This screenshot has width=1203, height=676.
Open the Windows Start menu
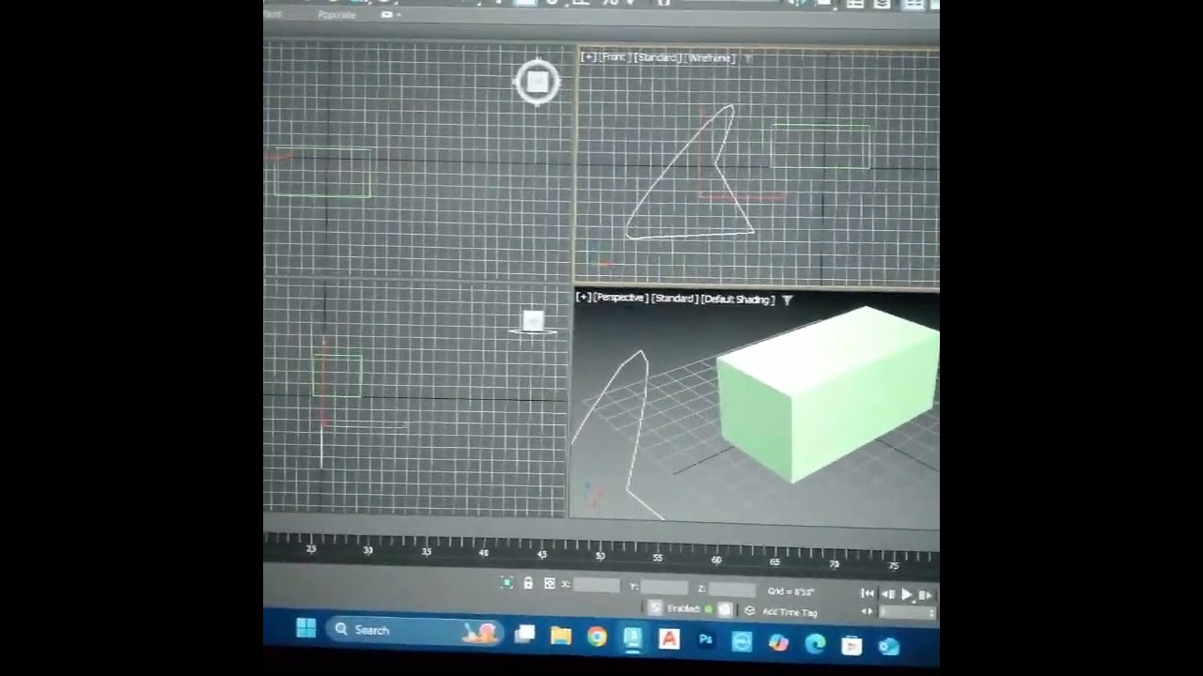click(x=305, y=627)
